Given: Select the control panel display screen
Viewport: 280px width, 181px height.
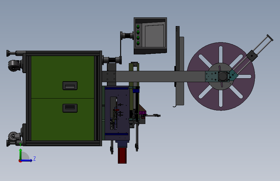Looking at the screenshot, I should (x=154, y=36).
